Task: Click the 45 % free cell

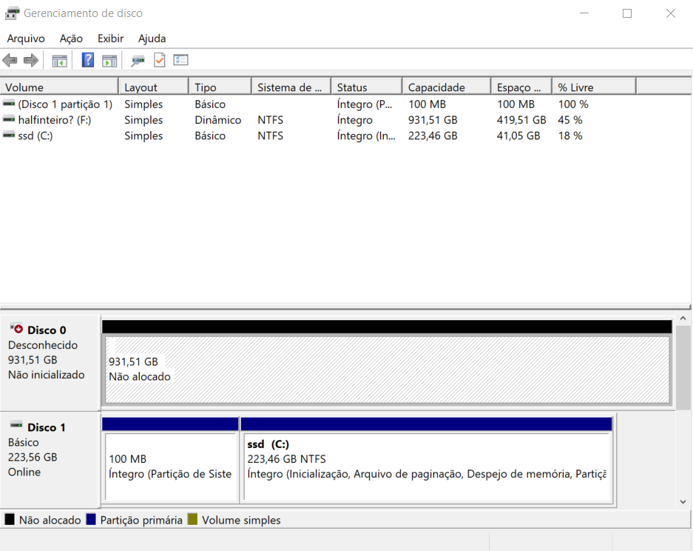Action: click(570, 120)
